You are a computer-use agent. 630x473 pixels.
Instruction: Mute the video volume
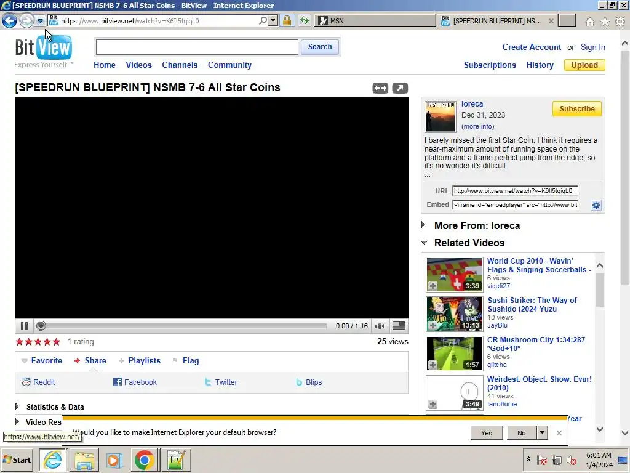(380, 326)
